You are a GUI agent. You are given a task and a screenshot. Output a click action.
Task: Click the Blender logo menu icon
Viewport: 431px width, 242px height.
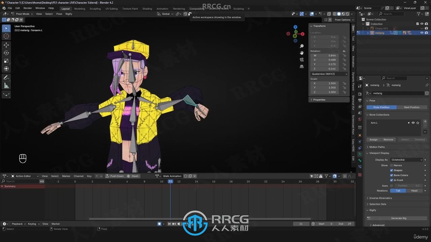(4, 8)
